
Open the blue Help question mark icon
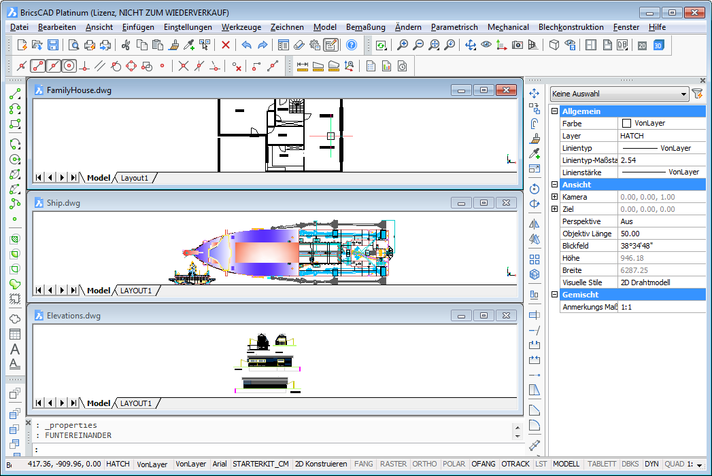(352, 45)
